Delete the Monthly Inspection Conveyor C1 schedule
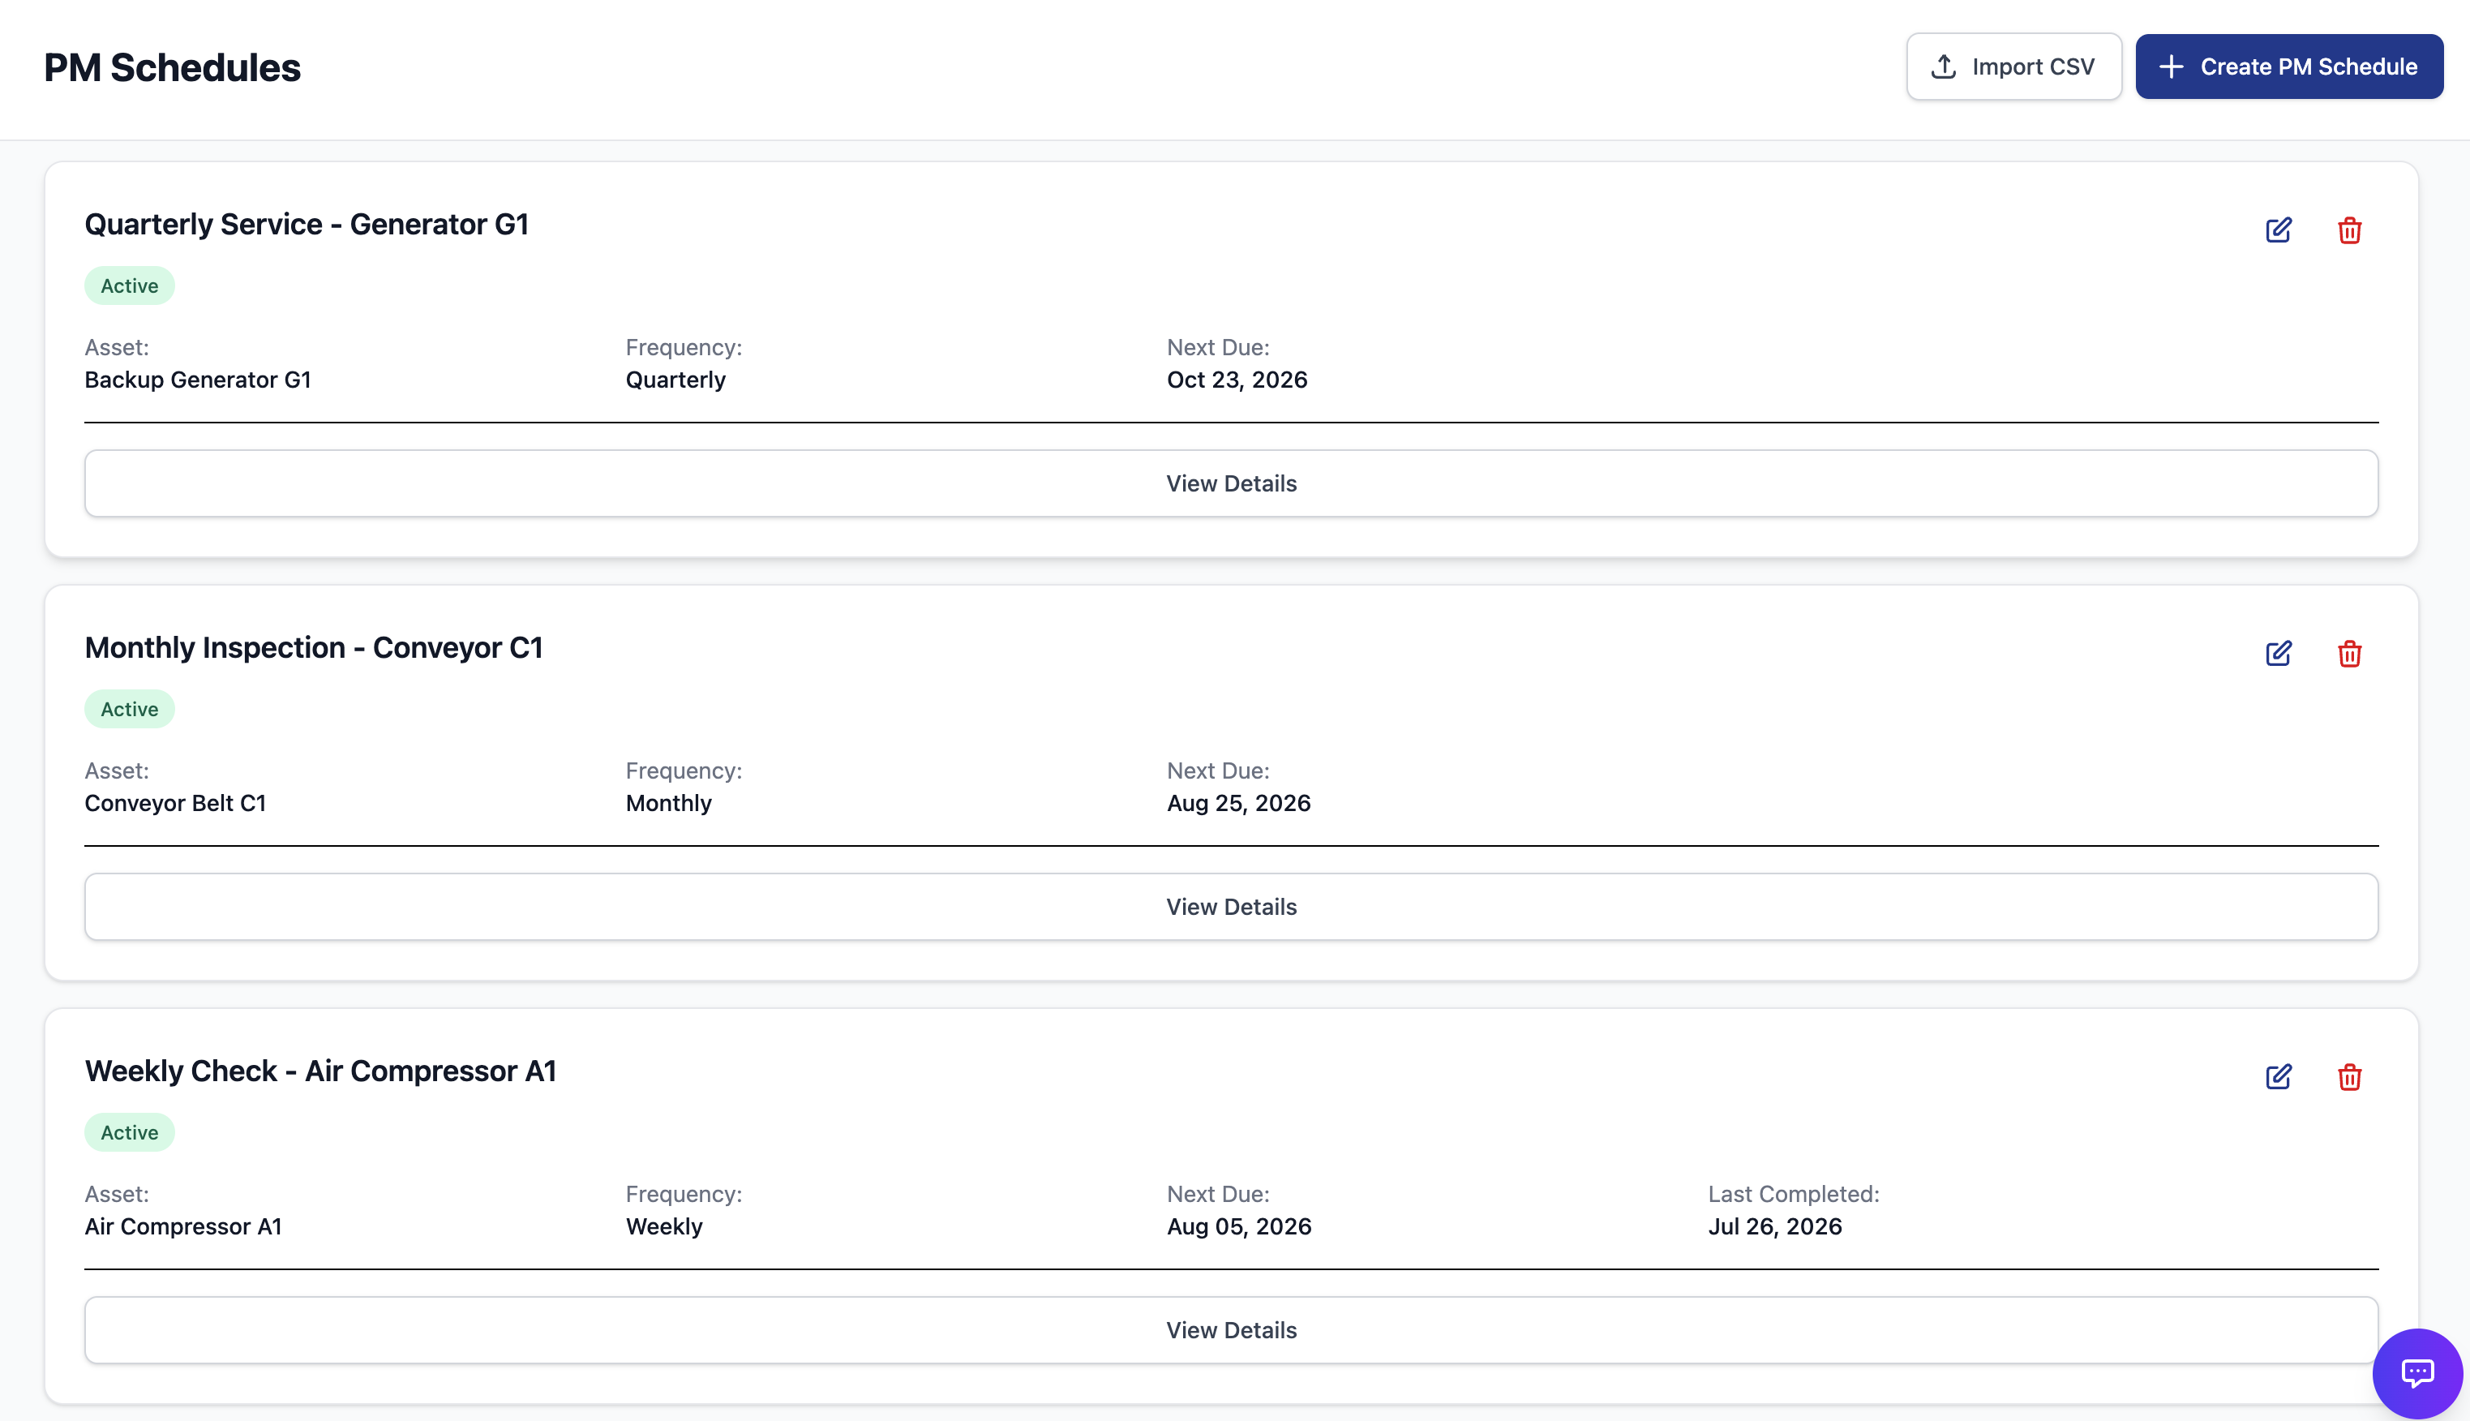Viewport: 2470px width, 1421px height. click(x=2349, y=653)
